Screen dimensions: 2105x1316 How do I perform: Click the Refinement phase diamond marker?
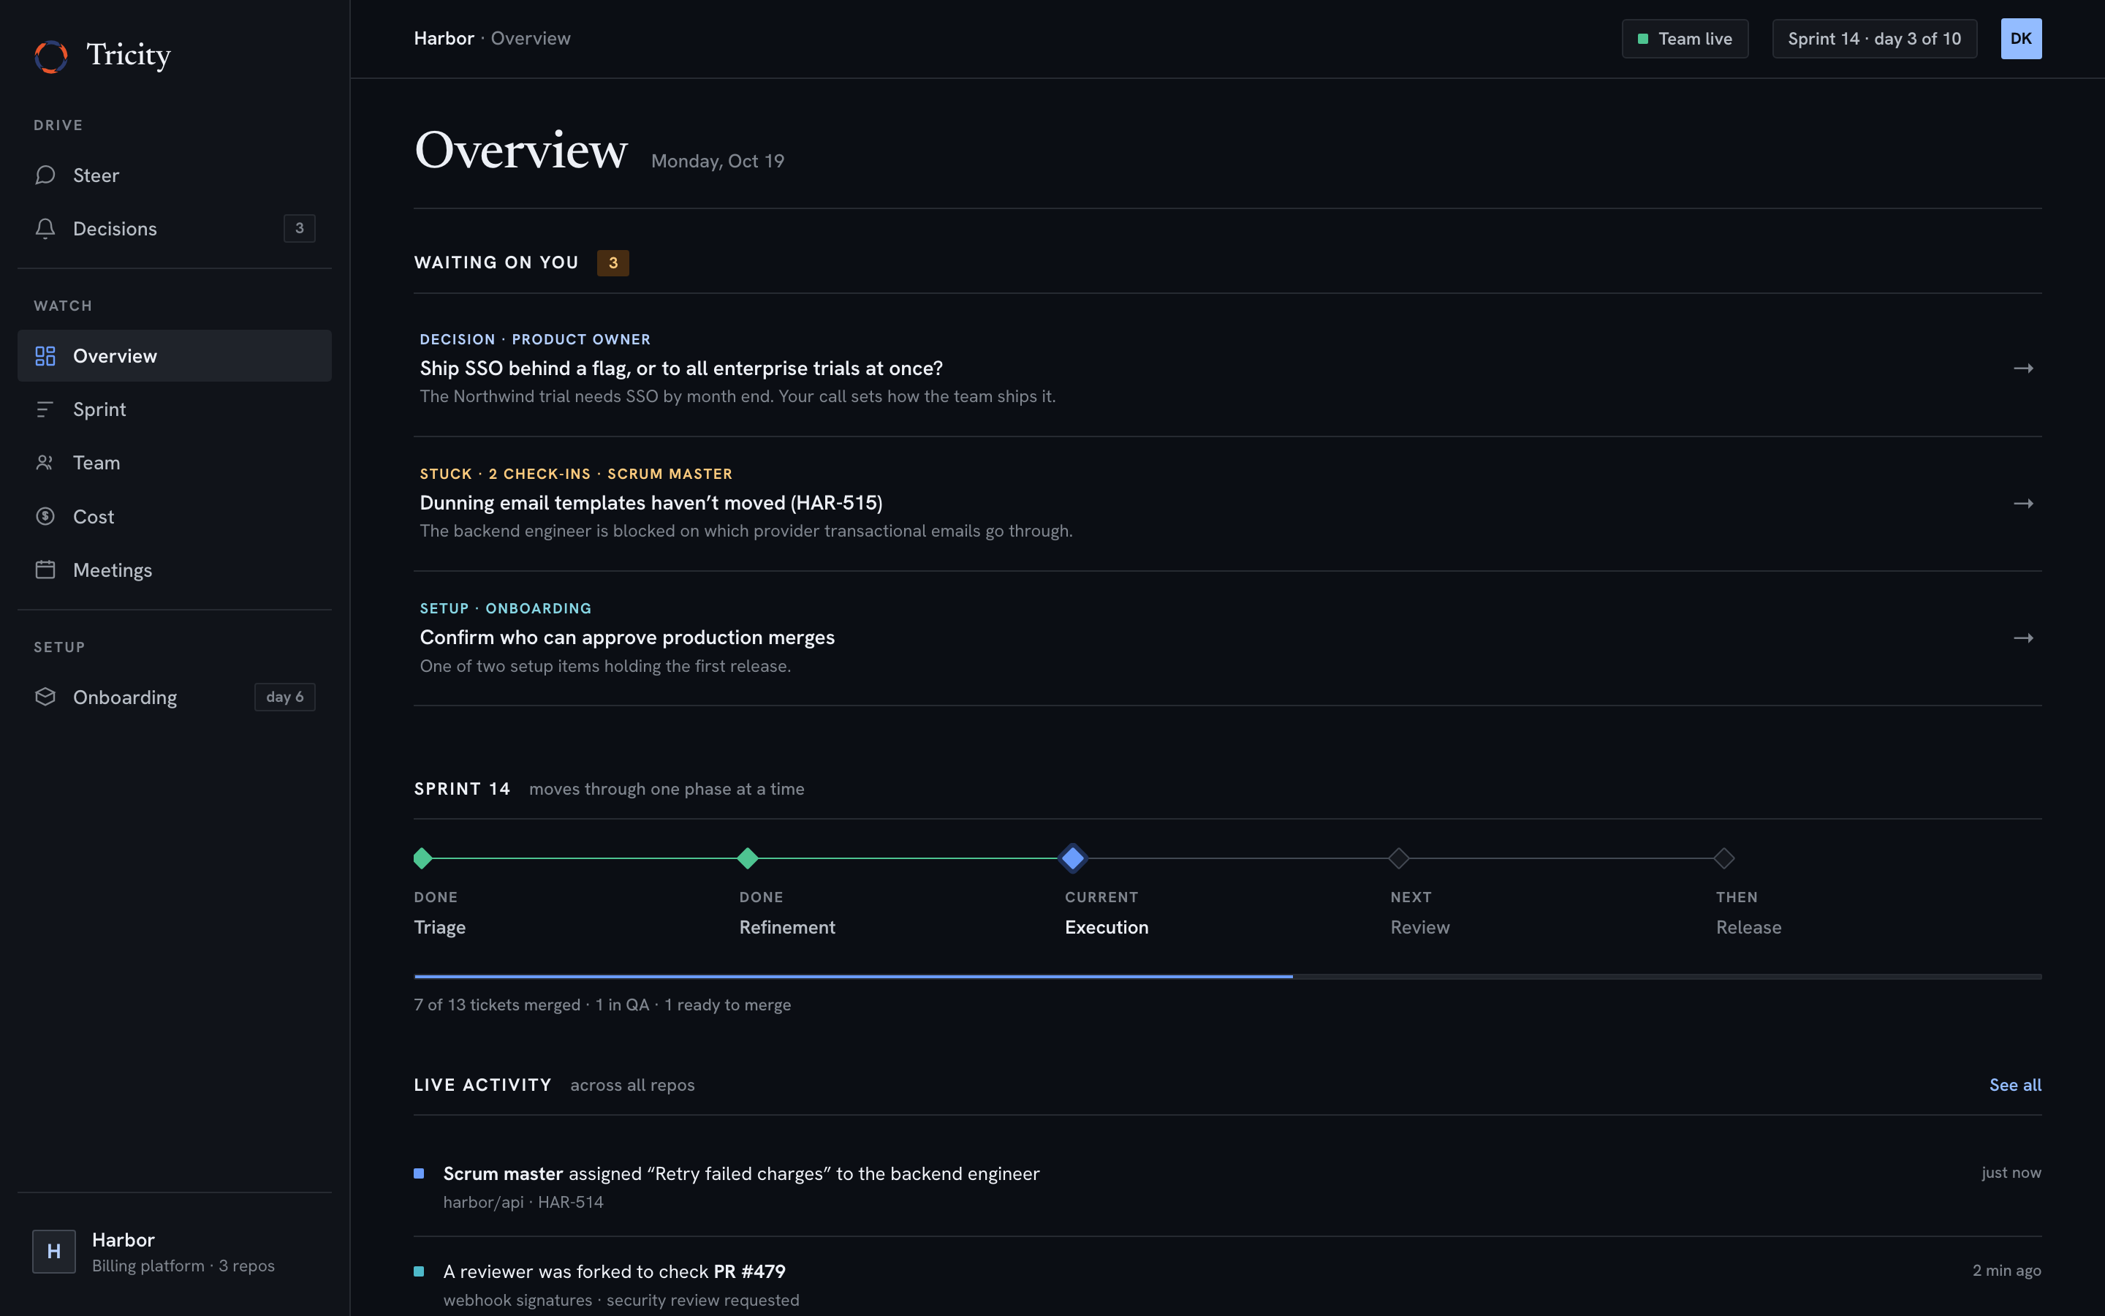[747, 858]
